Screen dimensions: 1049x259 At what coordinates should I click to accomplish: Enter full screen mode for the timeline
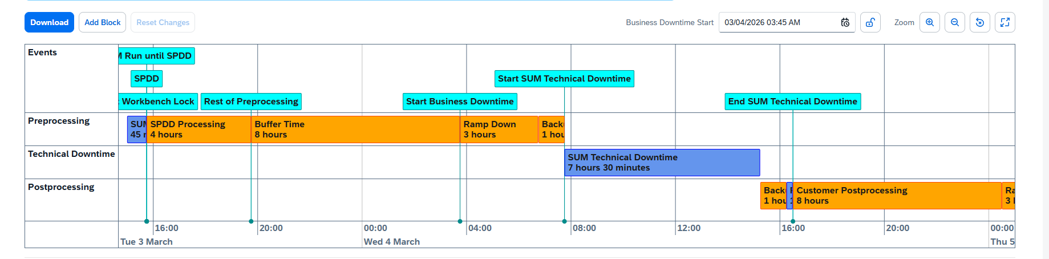coord(1005,22)
